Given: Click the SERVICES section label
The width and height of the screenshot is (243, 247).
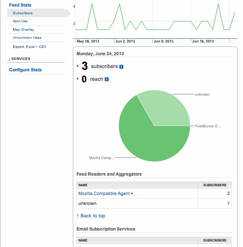Looking at the screenshot, I should click(x=20, y=59).
